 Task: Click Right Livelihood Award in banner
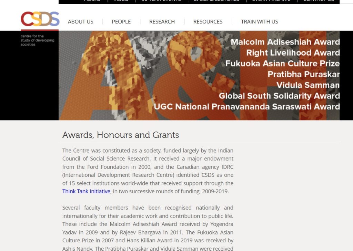point(293,53)
